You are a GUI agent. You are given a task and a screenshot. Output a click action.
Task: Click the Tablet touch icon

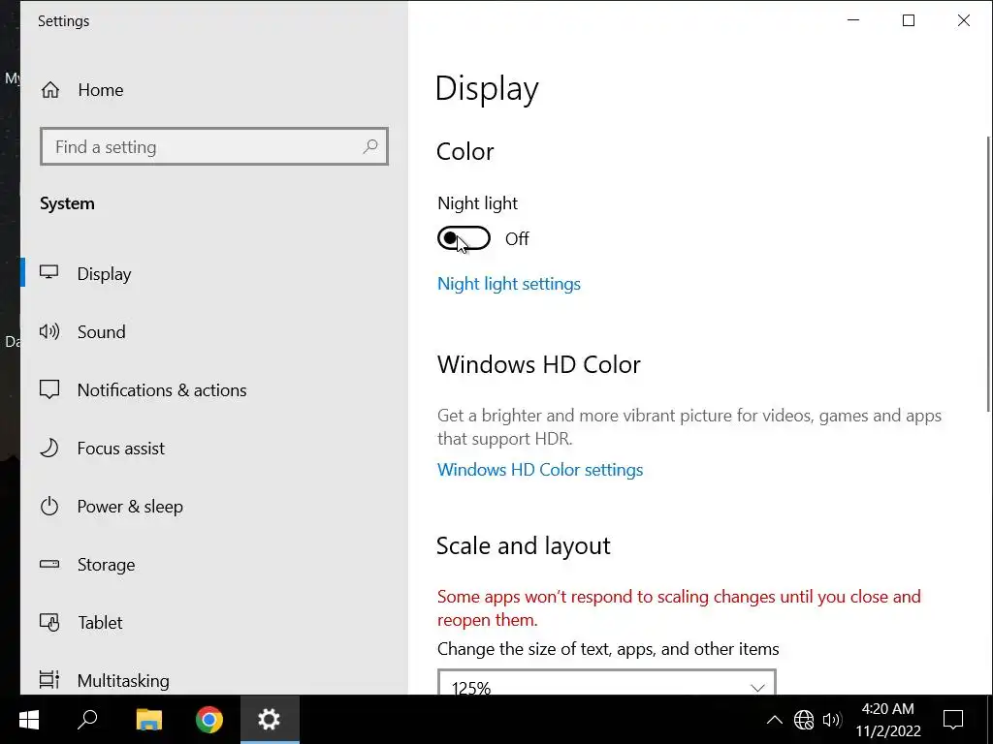coord(48,623)
